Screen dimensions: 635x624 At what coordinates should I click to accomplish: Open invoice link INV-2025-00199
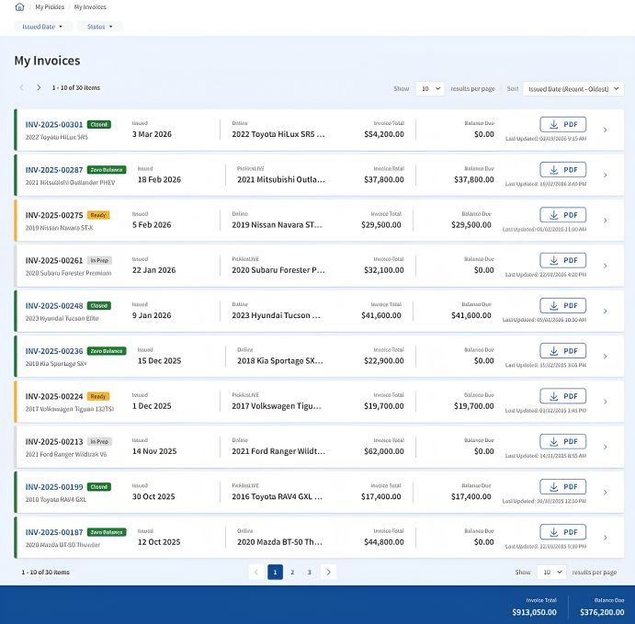54,487
